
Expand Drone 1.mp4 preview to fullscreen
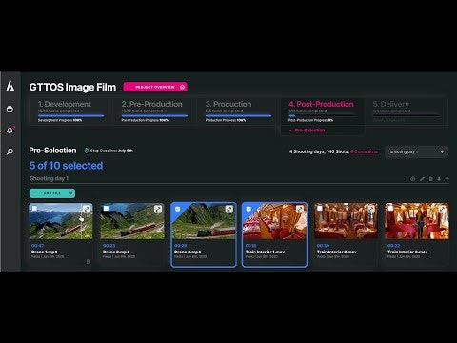(x=87, y=209)
